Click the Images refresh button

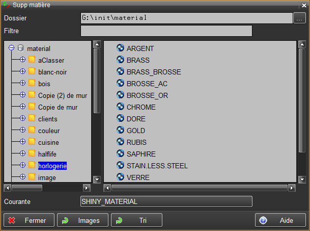[82, 220]
